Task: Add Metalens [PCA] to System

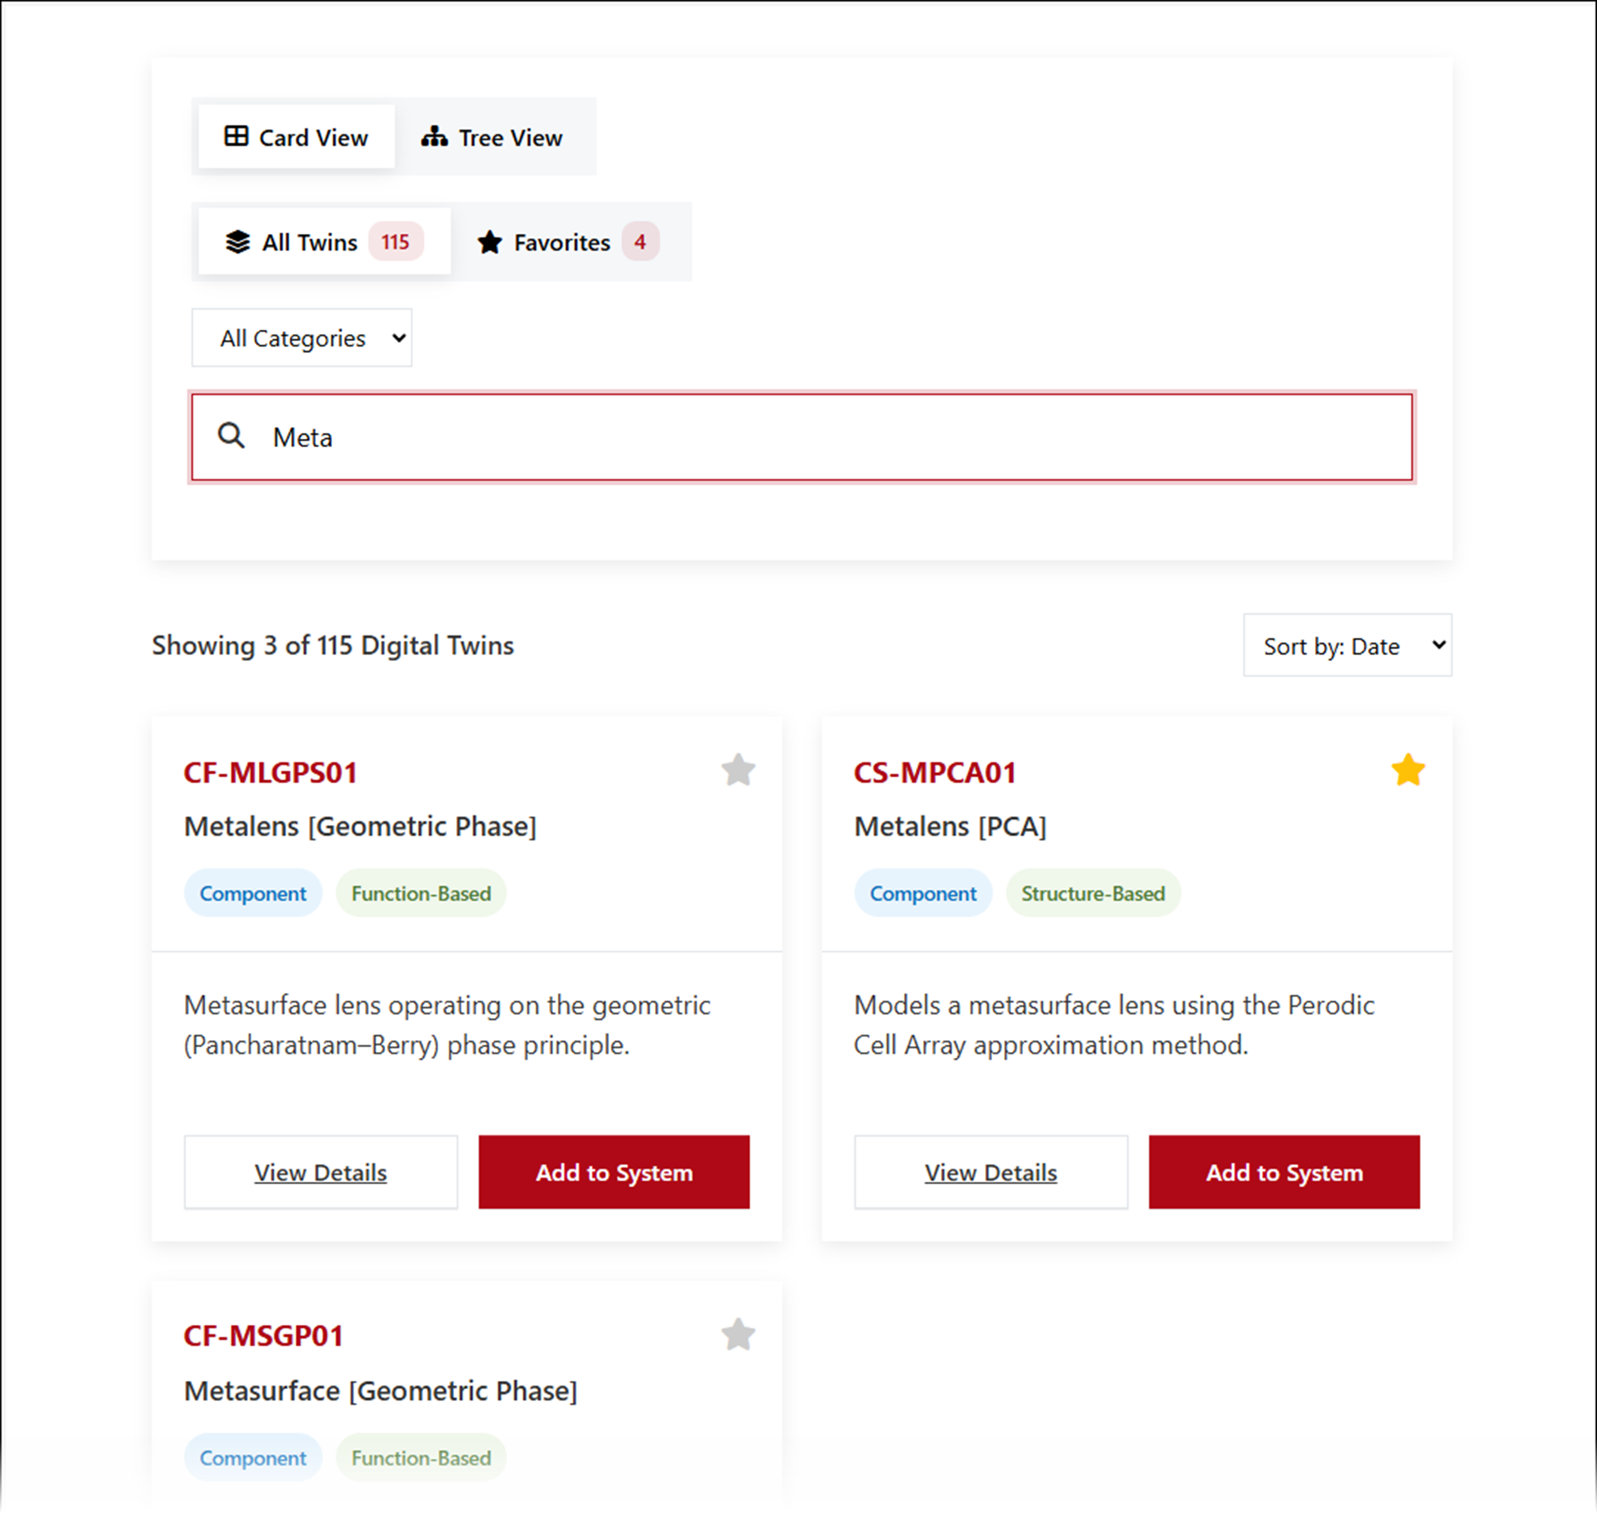Action: coord(1283,1172)
